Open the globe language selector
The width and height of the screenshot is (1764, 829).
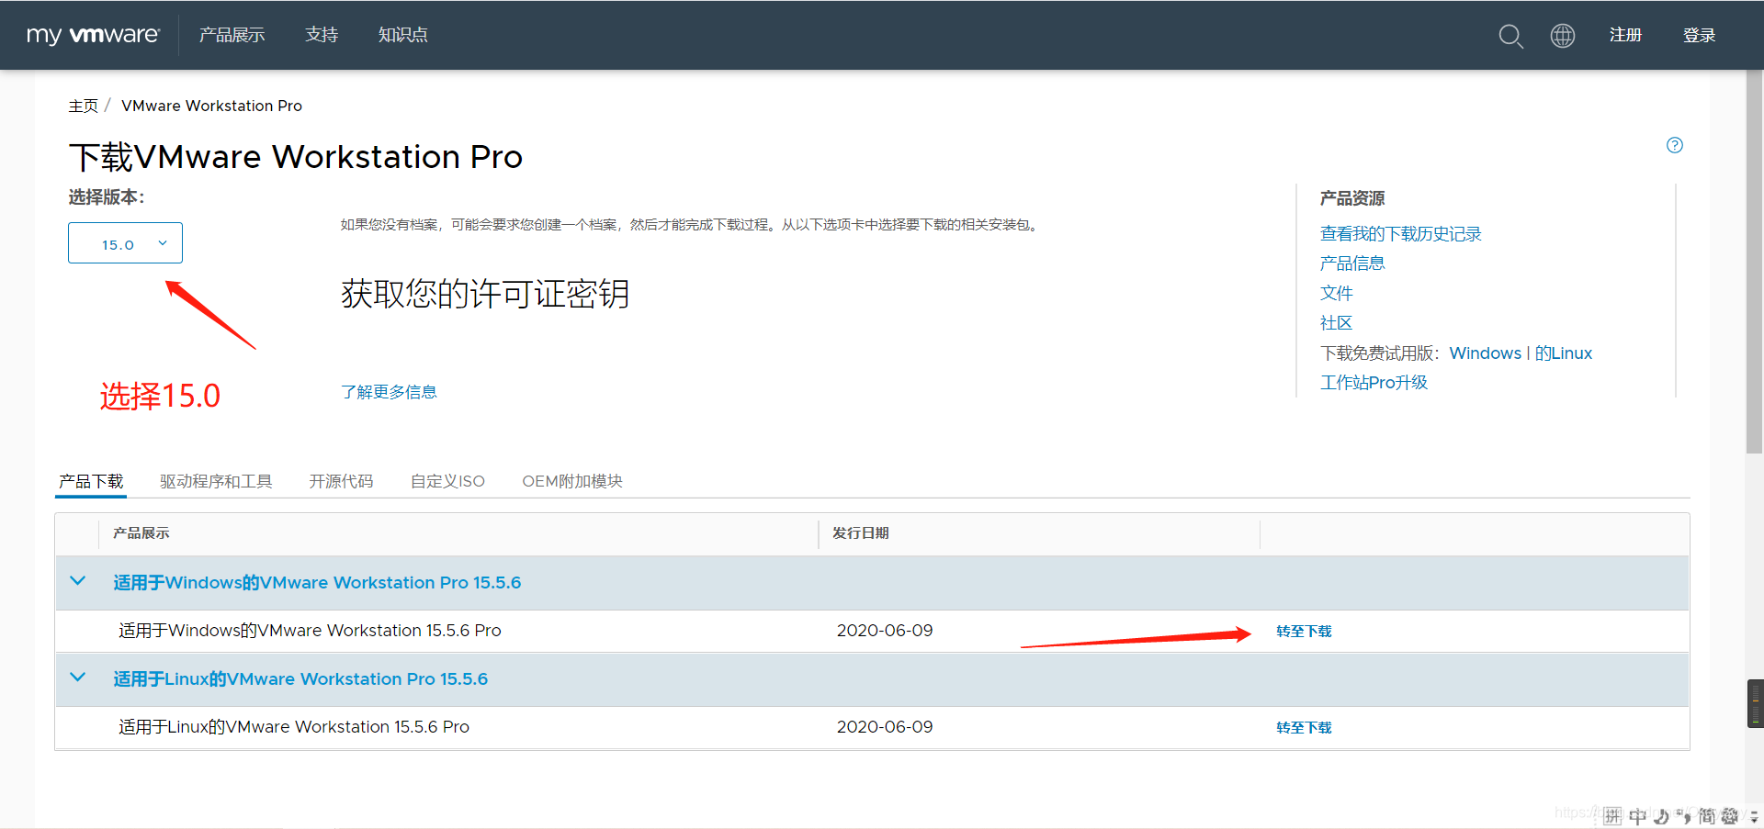click(x=1562, y=36)
